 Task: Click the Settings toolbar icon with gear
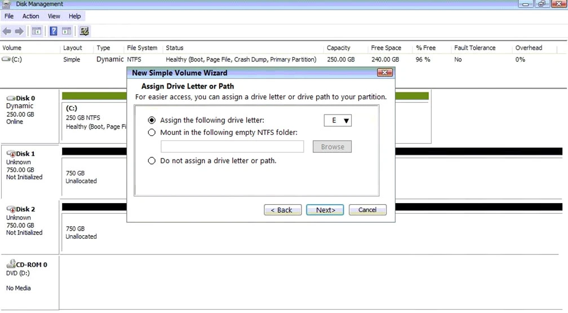click(84, 32)
